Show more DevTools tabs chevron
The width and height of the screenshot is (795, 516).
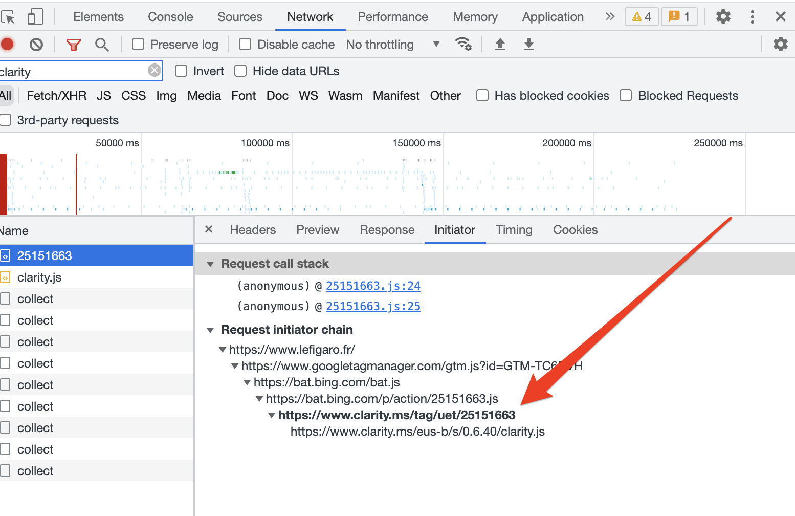point(610,16)
